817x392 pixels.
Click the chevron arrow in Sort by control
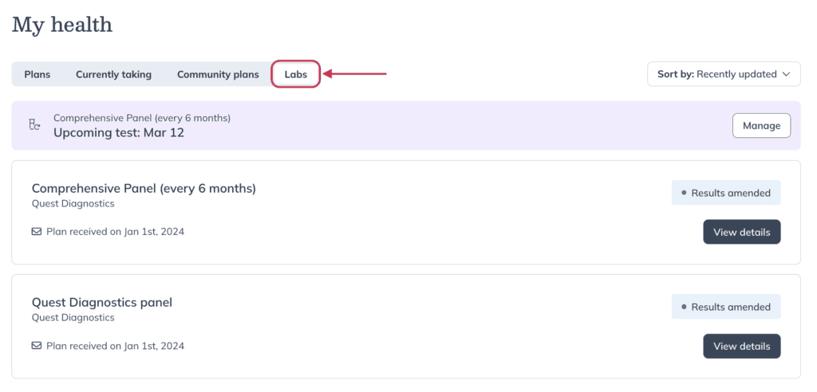click(786, 74)
